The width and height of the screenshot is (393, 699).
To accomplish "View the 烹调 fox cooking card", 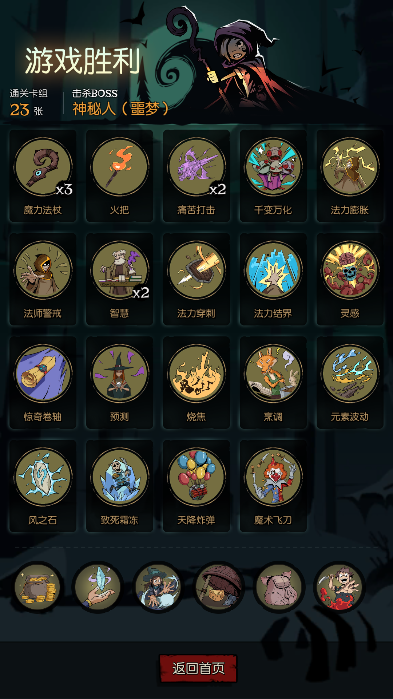I will (273, 383).
